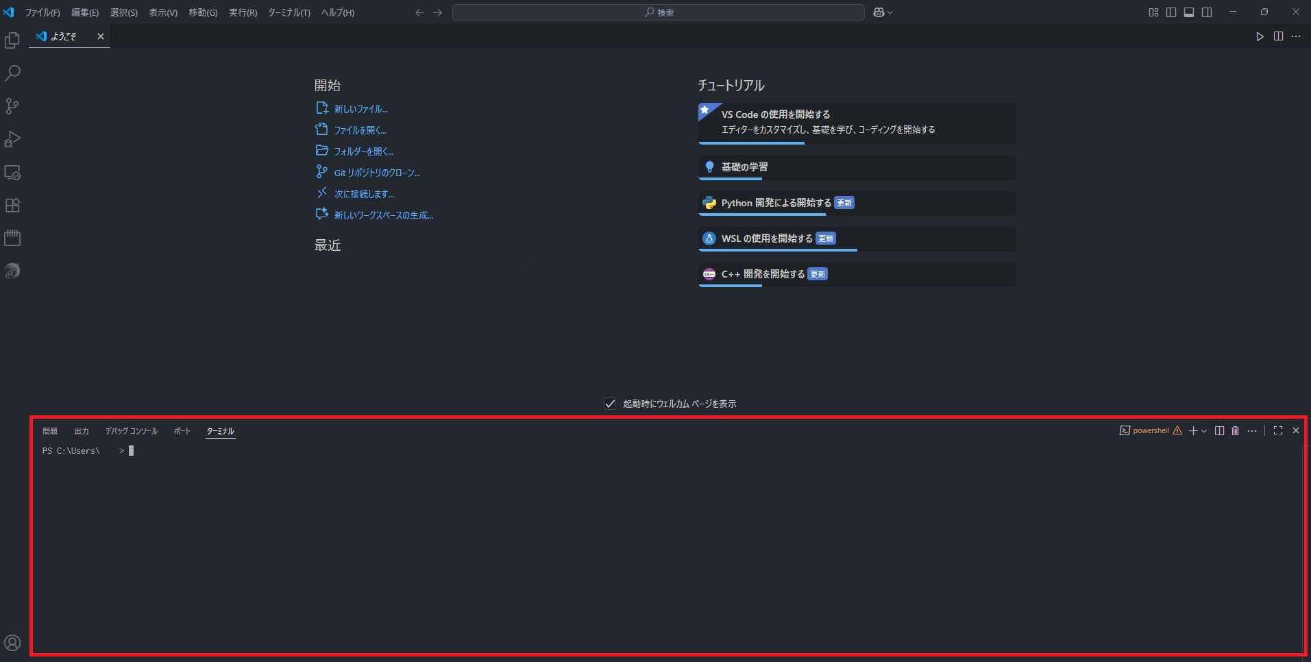Open the ファイル(F) menu
The image size is (1311, 662).
tap(42, 12)
